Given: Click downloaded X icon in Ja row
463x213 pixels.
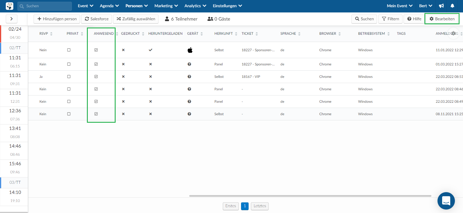Looking at the screenshot, I should (x=150, y=77).
